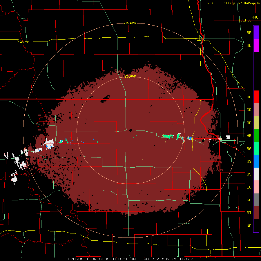Click the ND legend label
Viewport: 261px width, 261px height.
249,226
